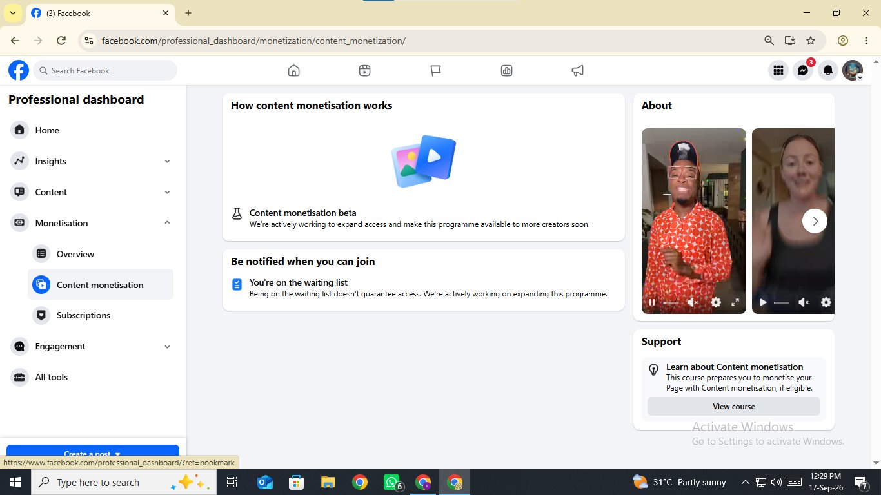881x495 pixels.
Task: Open Chrome three-dot menu
Action: click(x=866, y=41)
